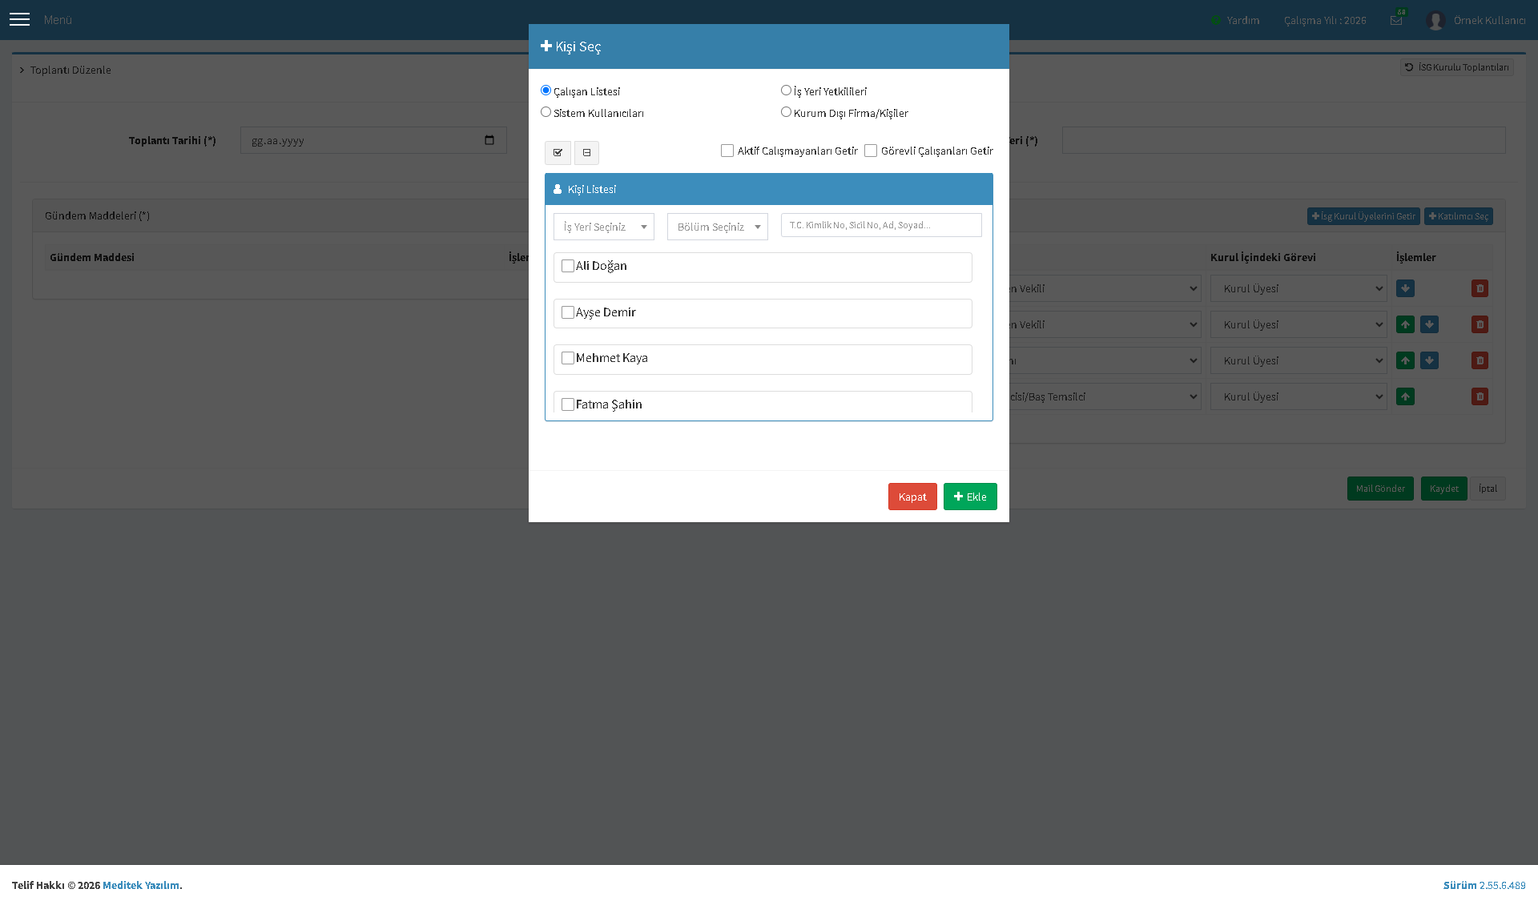Click the Kurul İçindeki Görevi column header
Screen dimensions: 1538x905
1262,257
